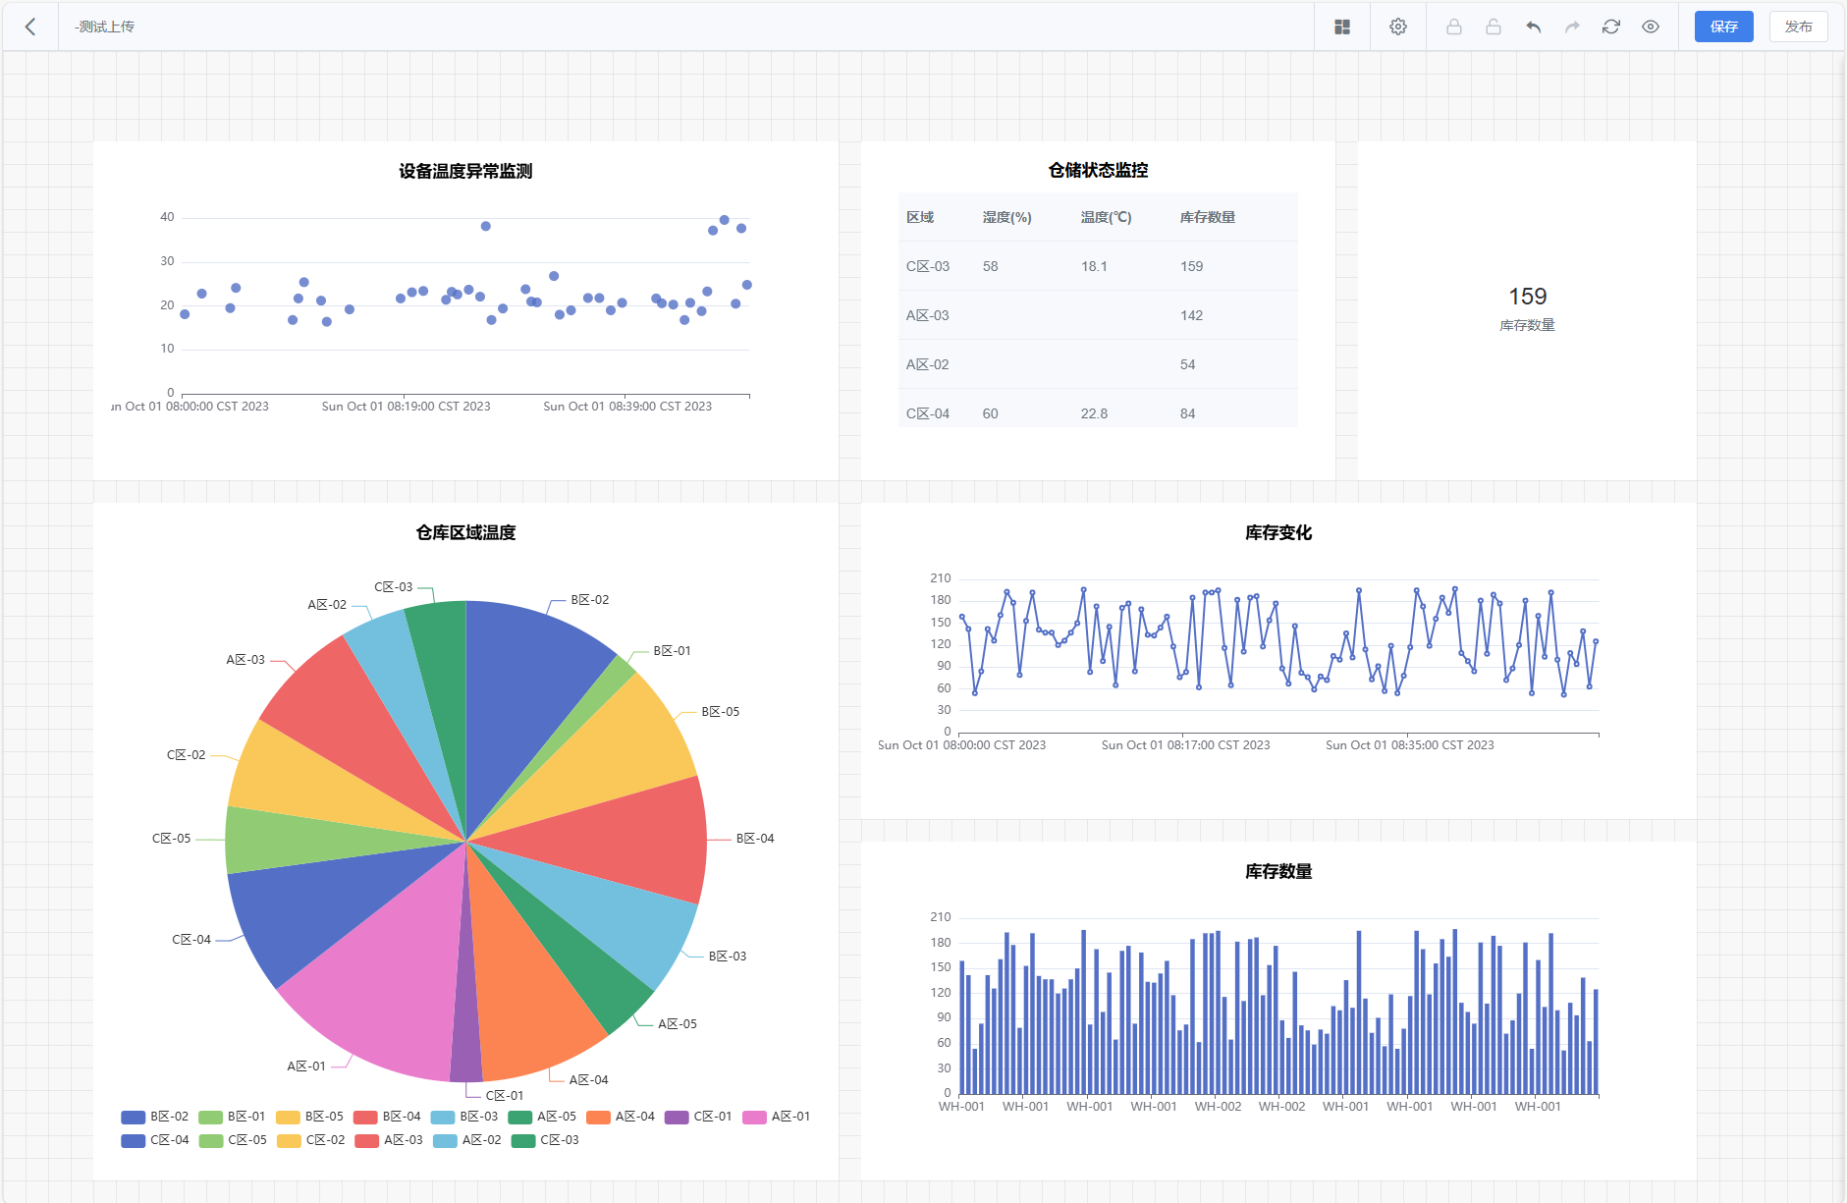Screen dimensions: 1847x1203
Task: Click the back arrow icon
Action: click(30, 27)
